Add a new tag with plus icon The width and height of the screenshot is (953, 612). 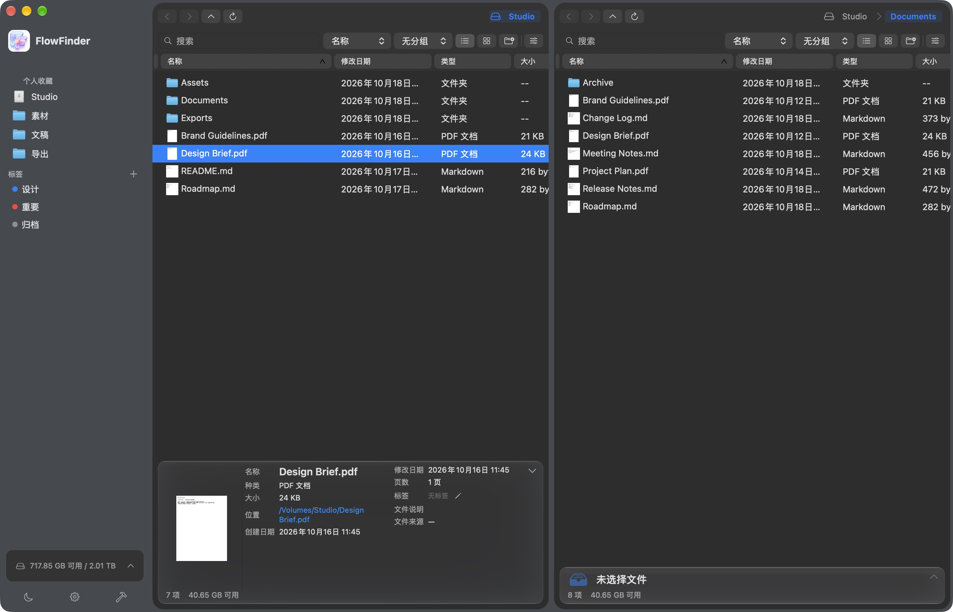click(134, 174)
